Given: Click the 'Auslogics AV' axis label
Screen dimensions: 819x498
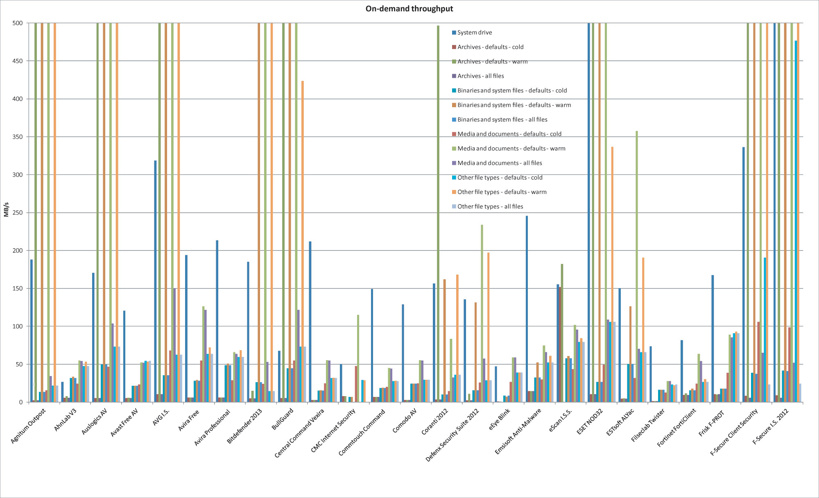Looking at the screenshot, I should click(x=95, y=421).
